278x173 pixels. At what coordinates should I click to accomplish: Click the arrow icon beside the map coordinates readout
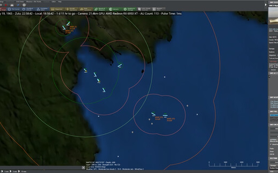click(83, 167)
